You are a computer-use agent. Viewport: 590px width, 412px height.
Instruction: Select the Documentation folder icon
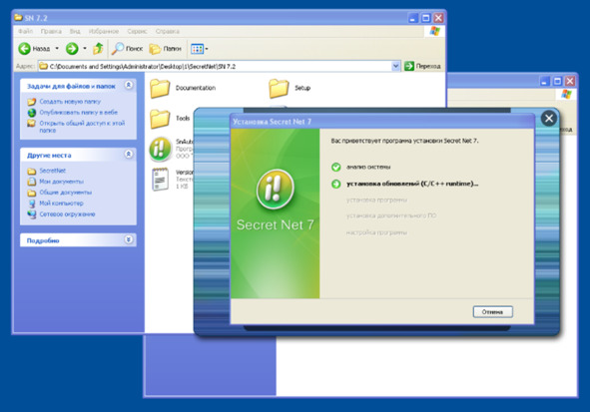[x=160, y=89]
